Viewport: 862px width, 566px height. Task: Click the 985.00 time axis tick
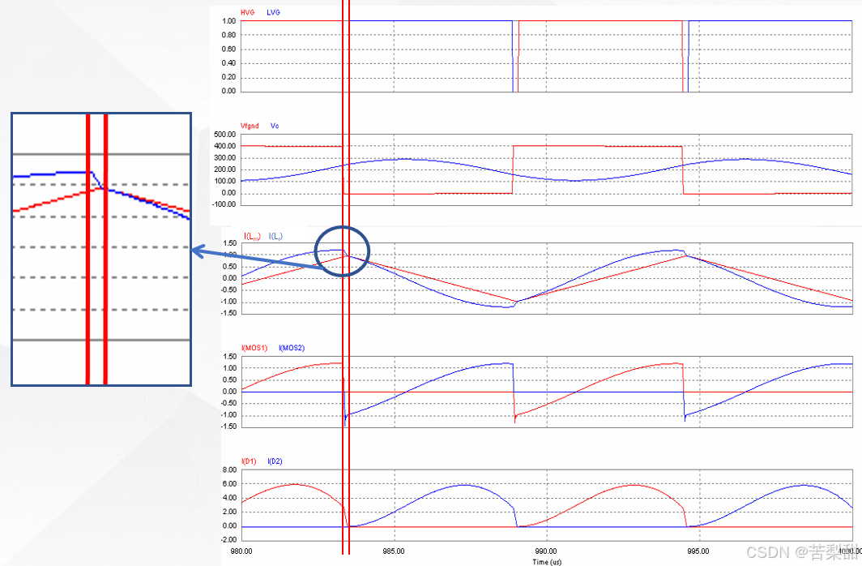pos(394,551)
